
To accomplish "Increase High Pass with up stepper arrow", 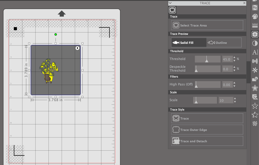I will click(x=234, y=83).
